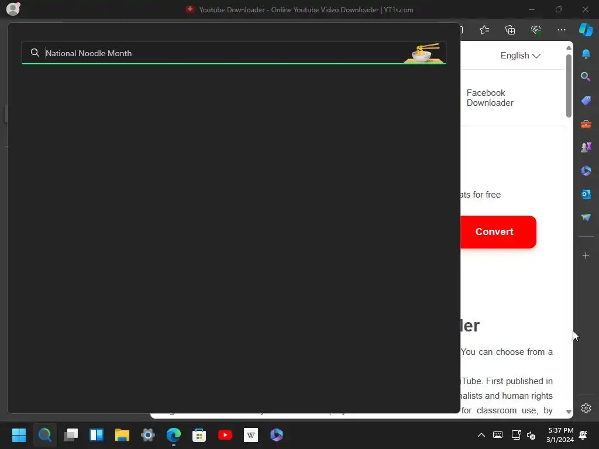Image resolution: width=599 pixels, height=449 pixels.
Task: Open Microsoft 365 app on taskbar
Action: point(276,435)
